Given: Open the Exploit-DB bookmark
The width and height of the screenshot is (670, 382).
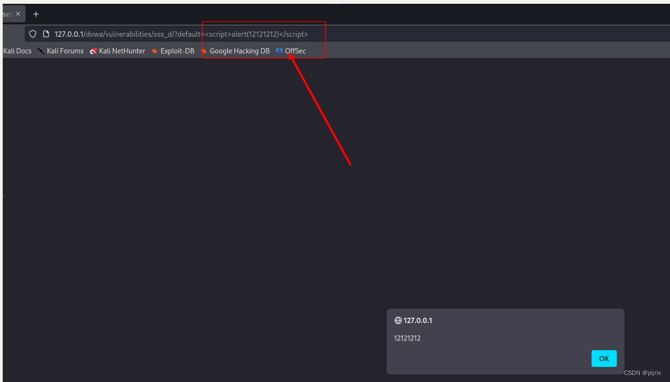Looking at the screenshot, I should 173,51.
